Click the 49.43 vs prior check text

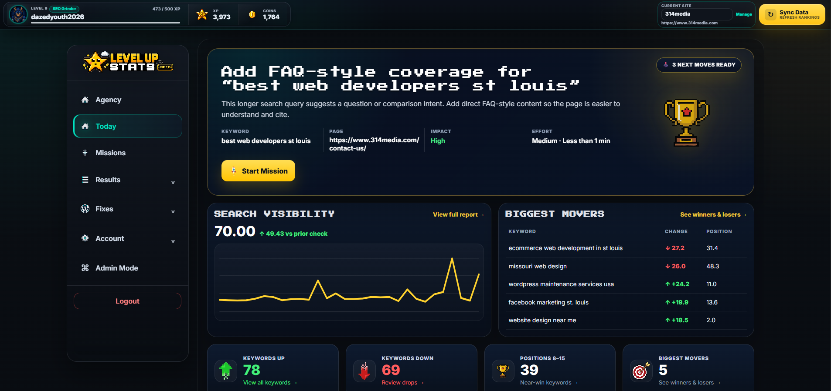[x=293, y=234]
